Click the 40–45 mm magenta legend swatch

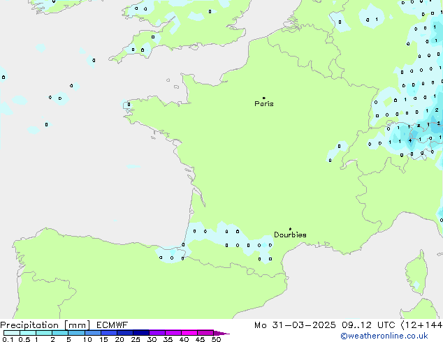point(189,333)
